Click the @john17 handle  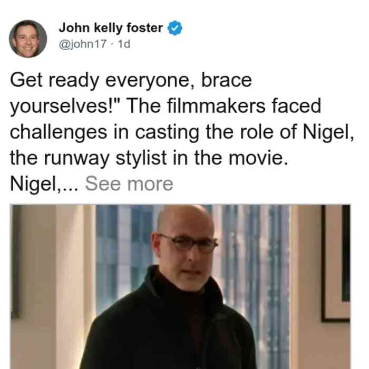(x=83, y=44)
